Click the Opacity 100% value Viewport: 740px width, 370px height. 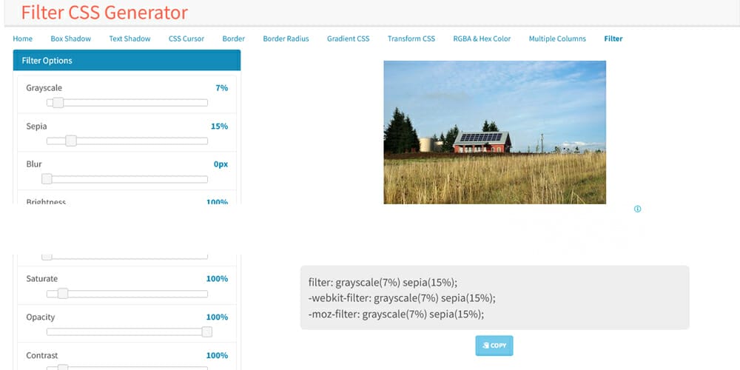217,317
